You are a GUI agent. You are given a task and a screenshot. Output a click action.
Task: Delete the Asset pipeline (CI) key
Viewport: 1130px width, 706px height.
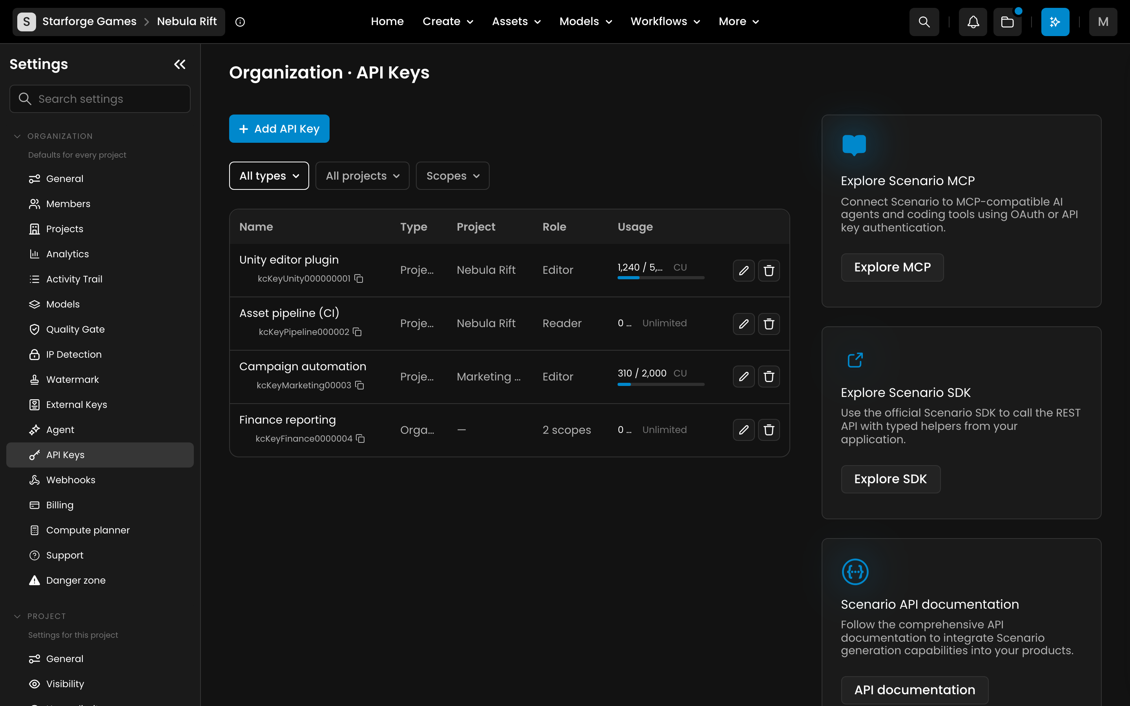tap(769, 324)
